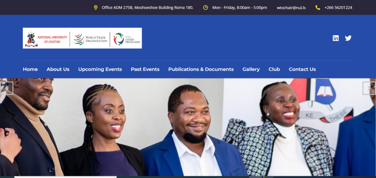Screen dimensions: 376x178
Task: Open the Club menu item
Action: [274, 69]
